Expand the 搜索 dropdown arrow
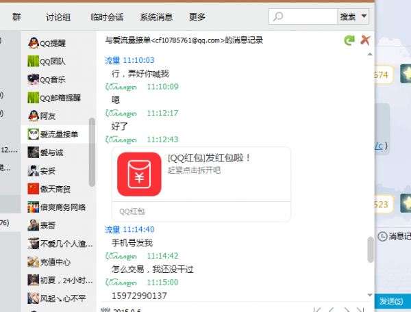 [364, 16]
